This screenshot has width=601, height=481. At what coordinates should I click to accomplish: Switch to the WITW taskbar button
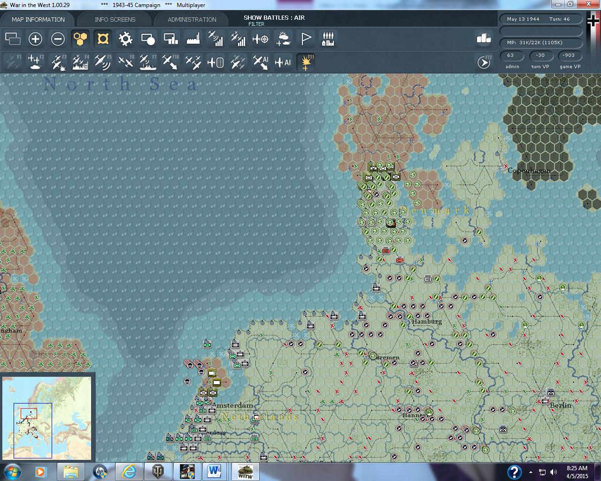[245, 472]
